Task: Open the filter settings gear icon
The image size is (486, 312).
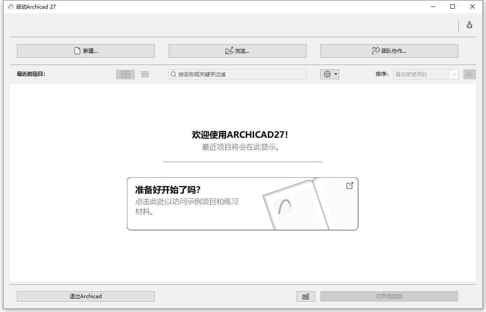Action: [327, 74]
